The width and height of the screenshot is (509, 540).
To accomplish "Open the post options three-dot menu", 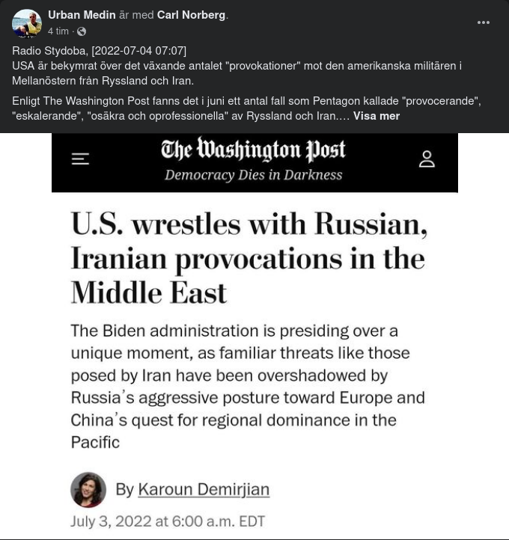I will click(x=484, y=22).
